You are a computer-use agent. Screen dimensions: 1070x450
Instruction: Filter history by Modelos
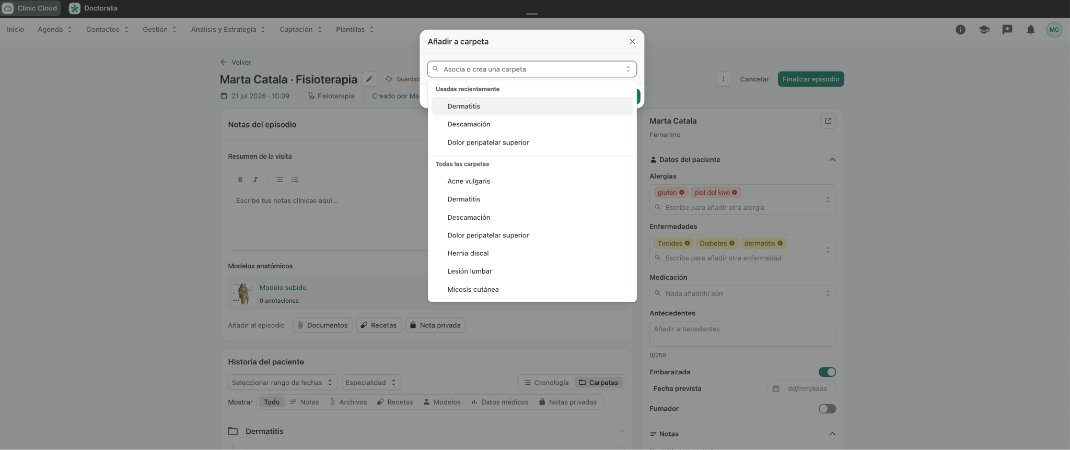click(442, 402)
